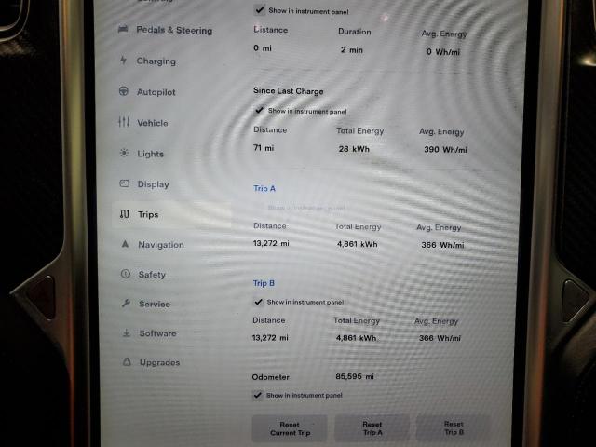Tap the Service wrench icon
The image size is (596, 447).
pos(126,304)
